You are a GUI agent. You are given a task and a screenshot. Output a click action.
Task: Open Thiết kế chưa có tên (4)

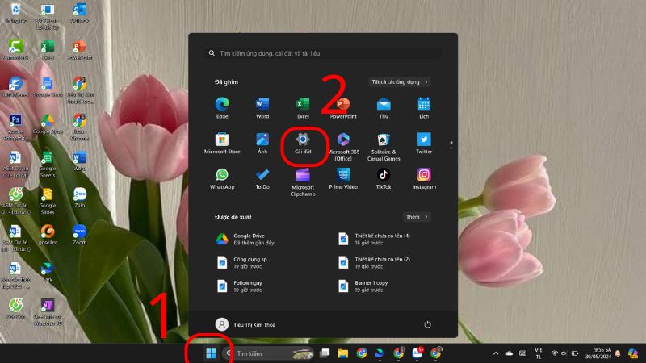click(374, 239)
